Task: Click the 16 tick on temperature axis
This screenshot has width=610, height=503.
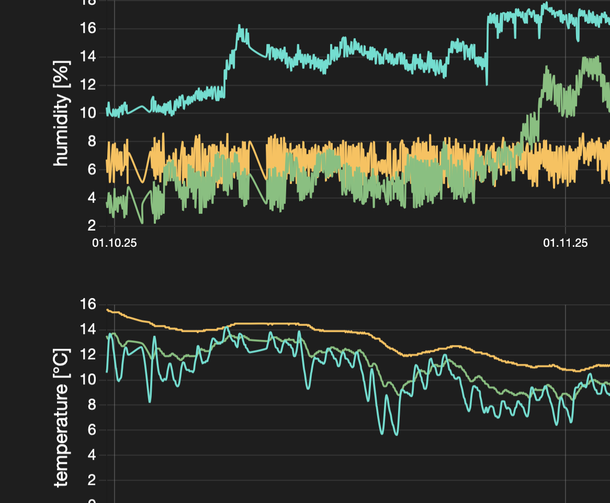Action: pyautogui.click(x=88, y=304)
